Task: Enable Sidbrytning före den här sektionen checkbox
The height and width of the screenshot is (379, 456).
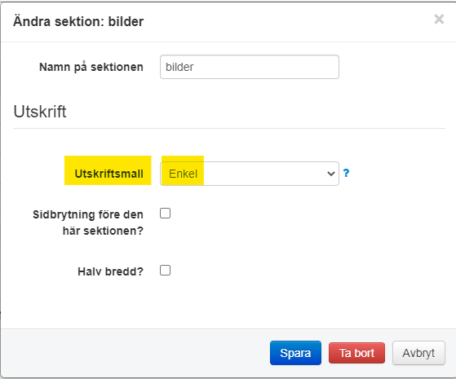Action: (x=165, y=214)
